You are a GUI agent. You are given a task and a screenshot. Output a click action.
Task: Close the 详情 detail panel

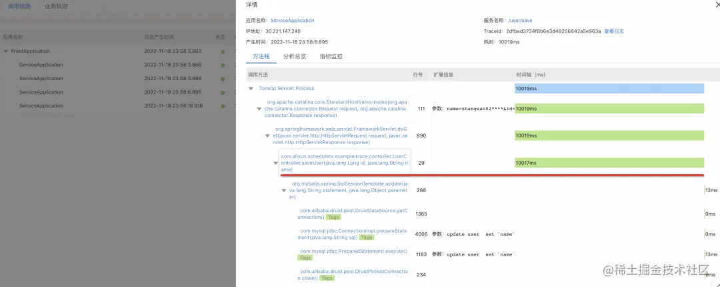(x=717, y=5)
